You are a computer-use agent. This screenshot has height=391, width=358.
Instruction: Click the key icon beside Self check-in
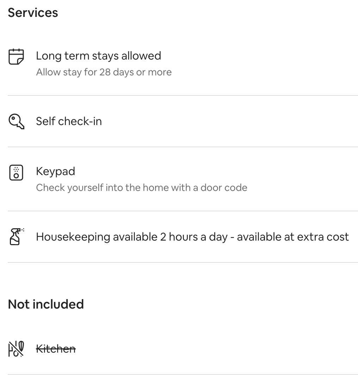click(17, 122)
